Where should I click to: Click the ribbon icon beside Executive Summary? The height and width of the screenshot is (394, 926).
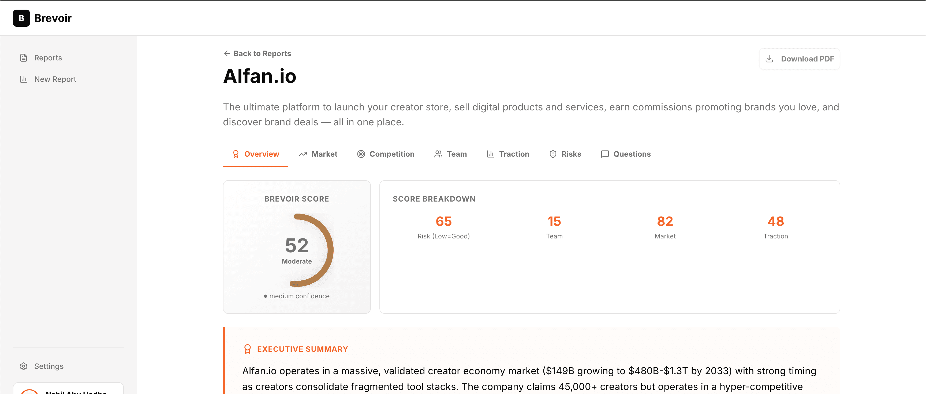247,349
